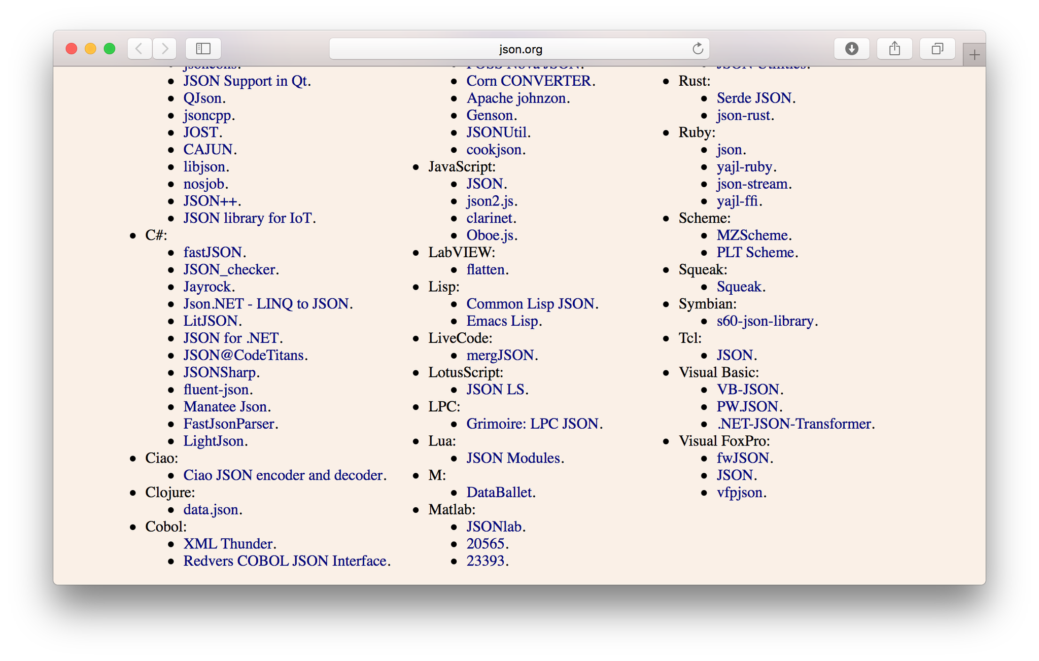This screenshot has height=661, width=1039.
Task: Minimize the window with yellow button
Action: [90, 49]
